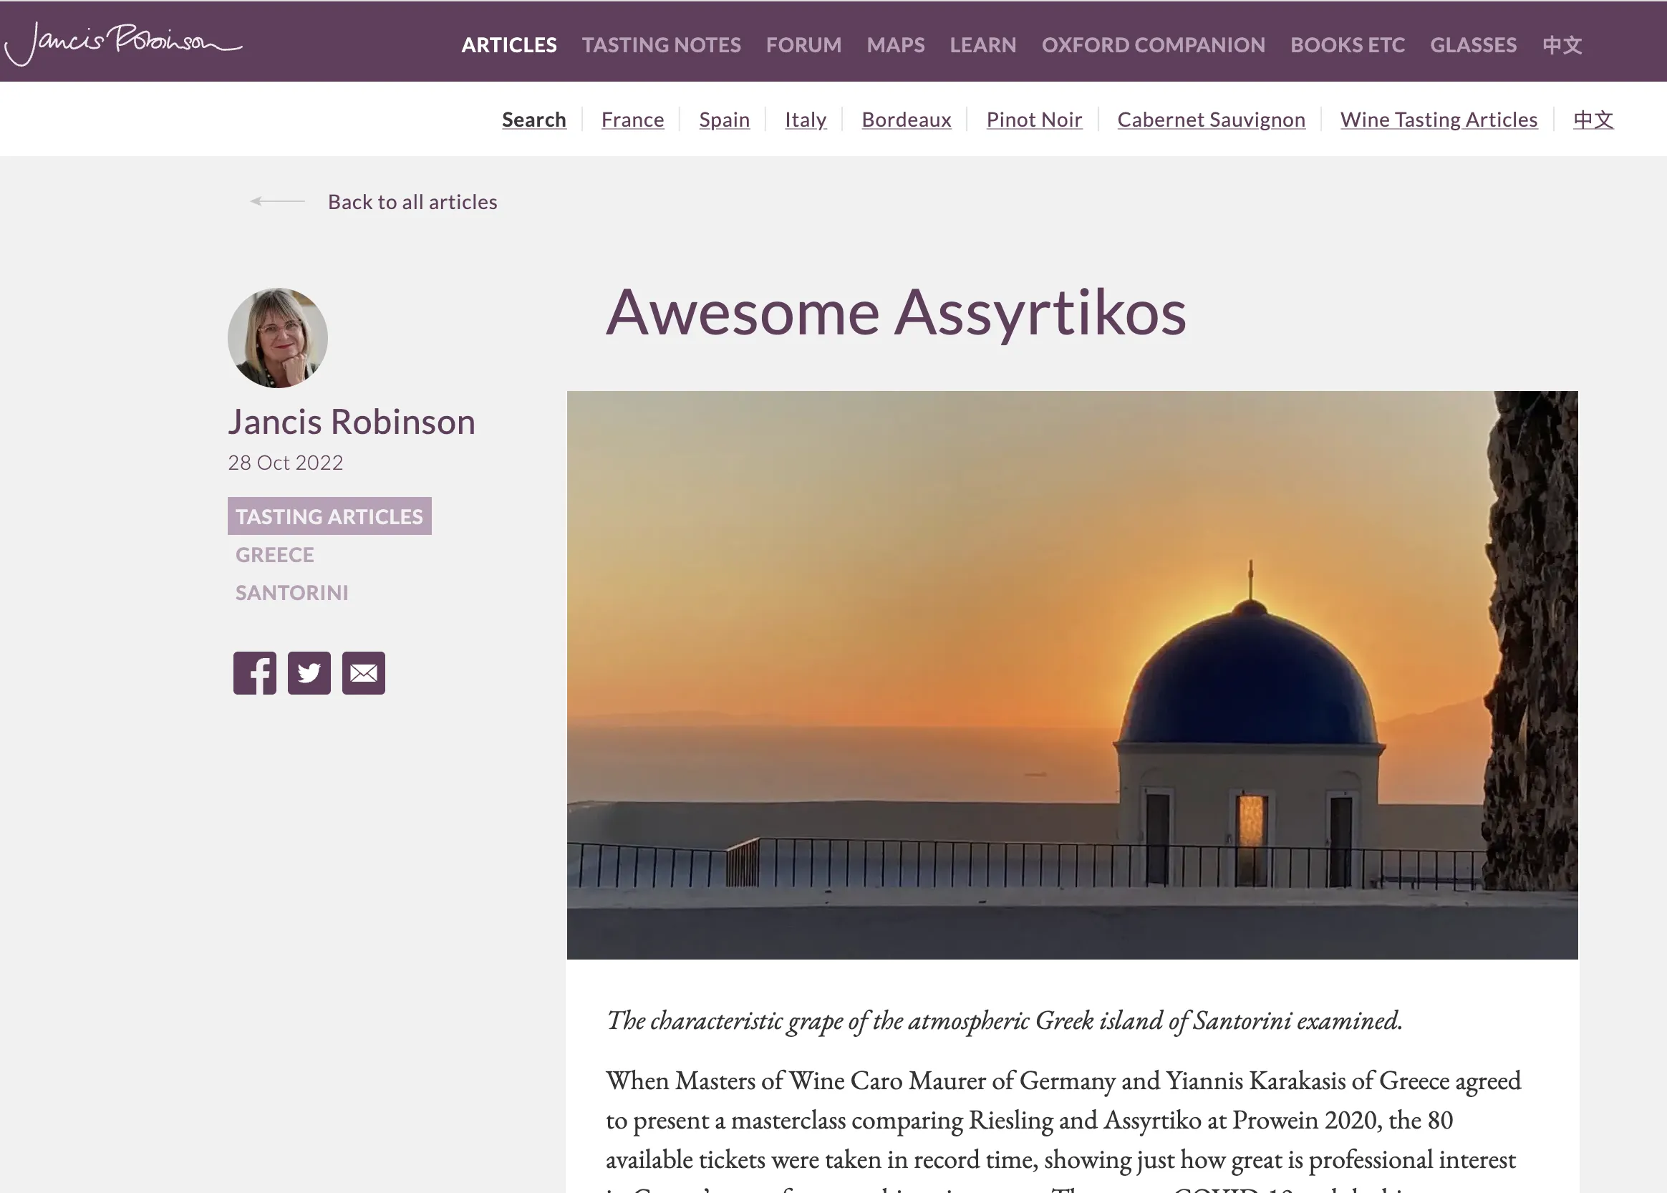Image resolution: width=1667 pixels, height=1193 pixels.
Task: Open the Glasses menu item
Action: point(1472,45)
